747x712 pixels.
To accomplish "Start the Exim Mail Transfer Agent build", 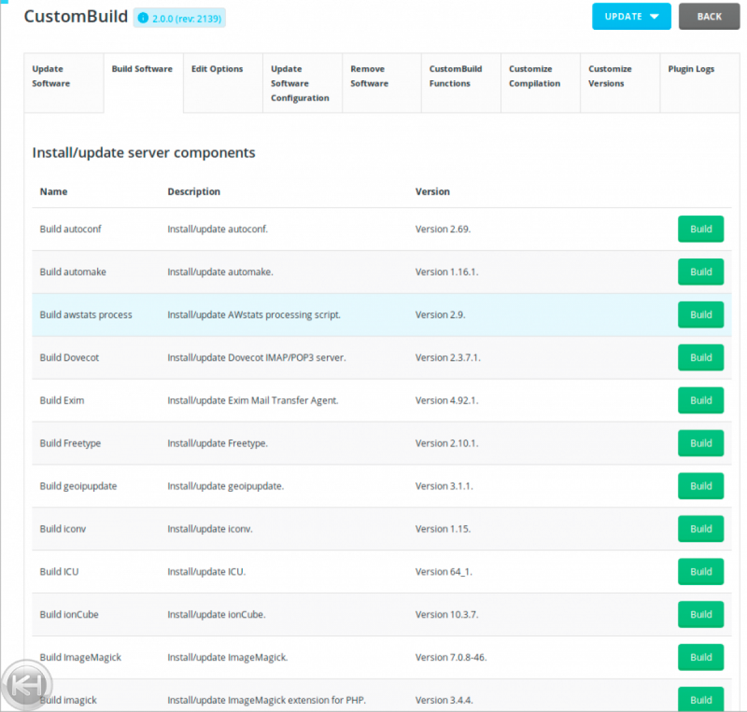I will click(700, 400).
